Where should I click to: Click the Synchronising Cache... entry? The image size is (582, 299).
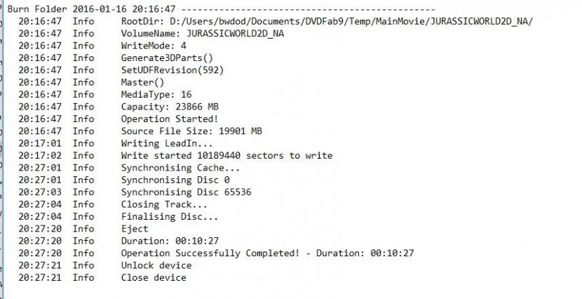pos(180,168)
